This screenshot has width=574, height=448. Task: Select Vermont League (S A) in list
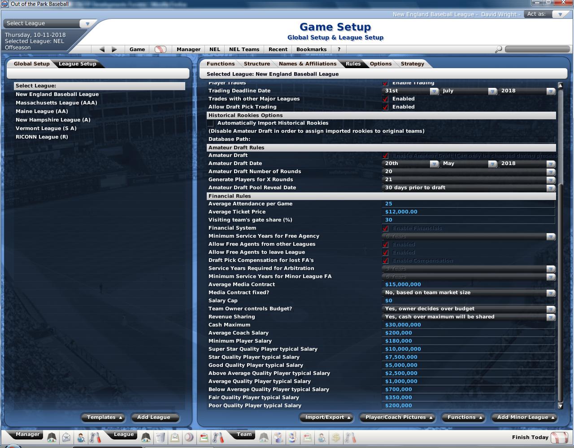click(46, 128)
